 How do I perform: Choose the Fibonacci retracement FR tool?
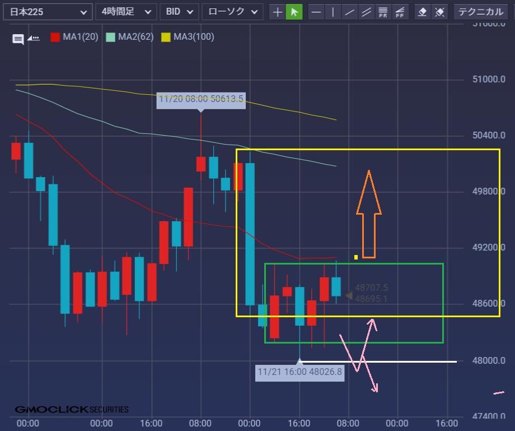pos(383,12)
